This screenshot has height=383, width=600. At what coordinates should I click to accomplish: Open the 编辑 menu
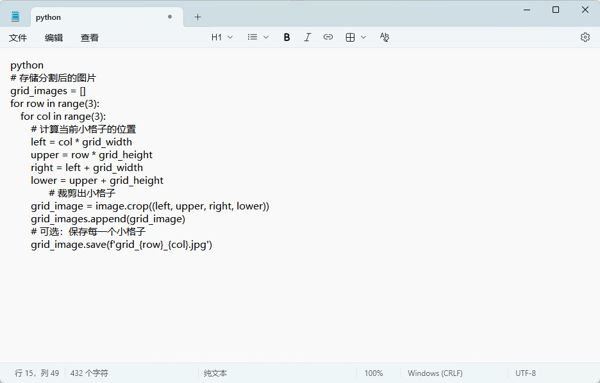coord(54,37)
